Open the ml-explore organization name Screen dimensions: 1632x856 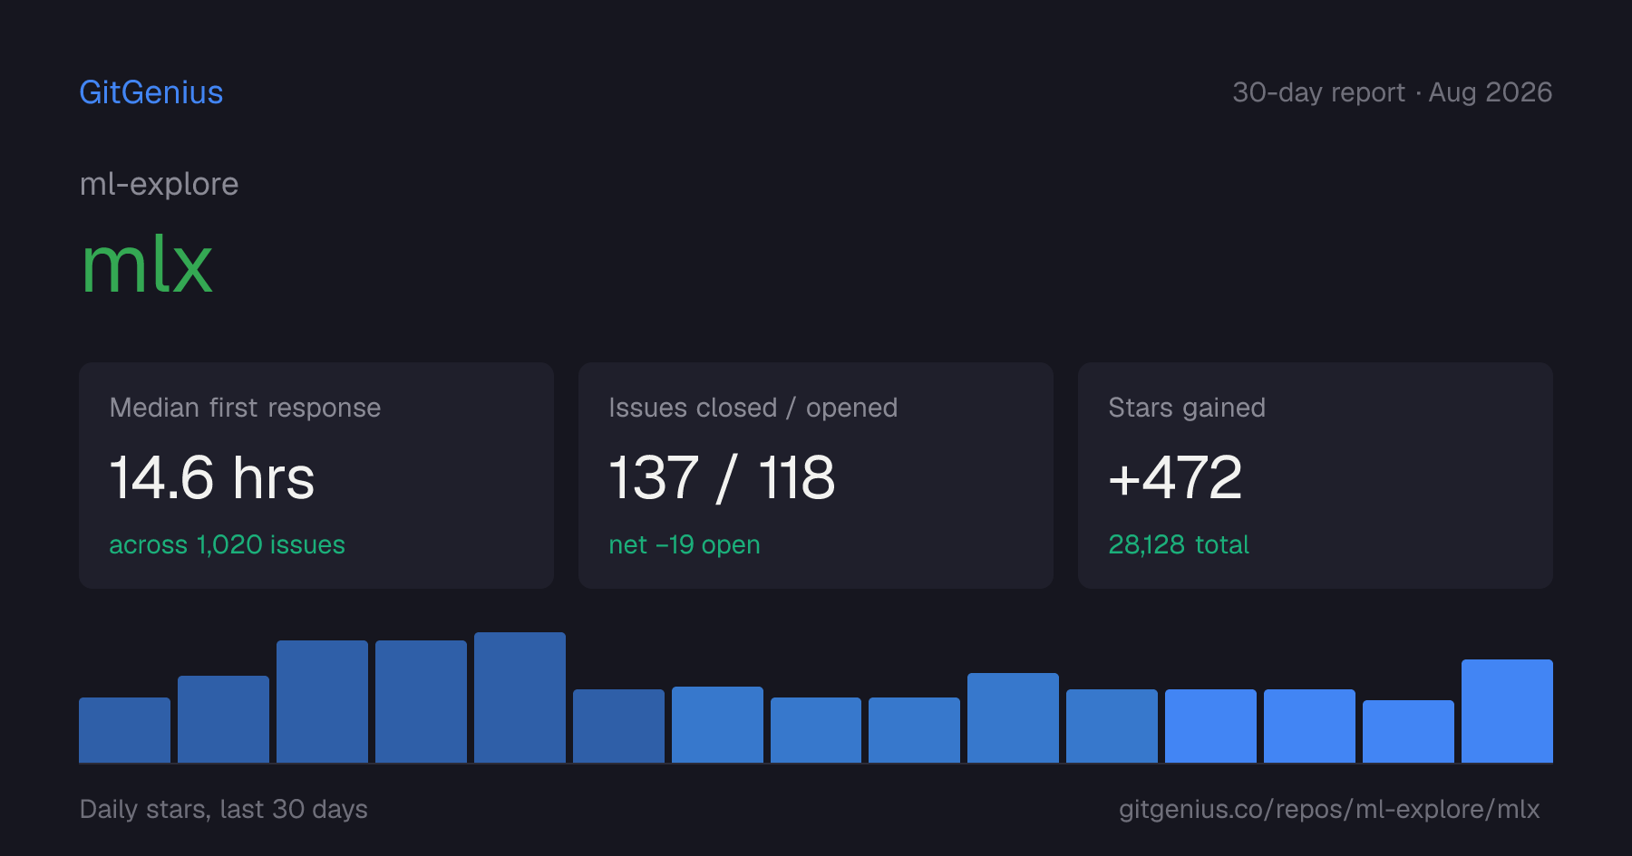point(160,184)
